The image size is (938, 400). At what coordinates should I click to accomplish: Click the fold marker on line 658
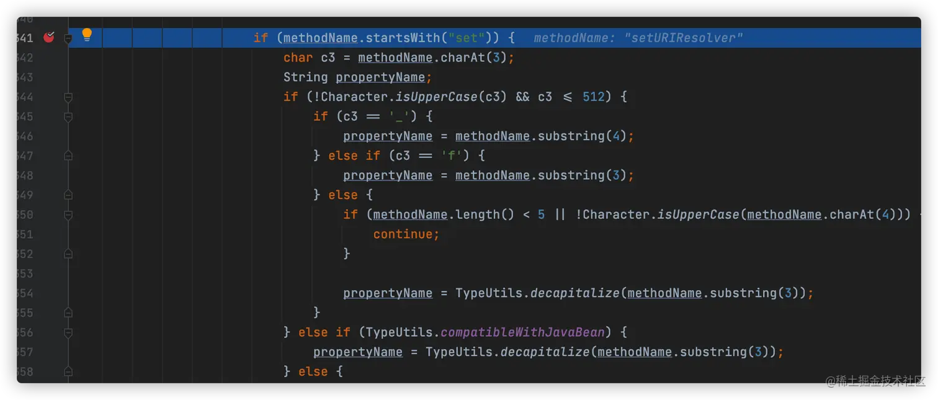tap(68, 371)
